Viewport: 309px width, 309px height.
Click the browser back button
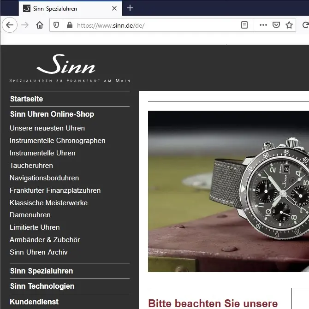9,25
